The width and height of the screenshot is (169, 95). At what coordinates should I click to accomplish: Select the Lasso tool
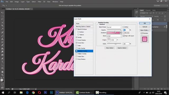pyautogui.click(x=2, y=19)
